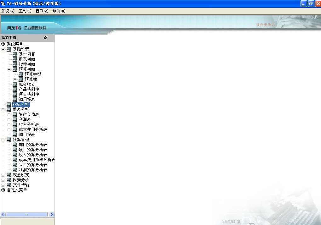Click the 利润表 item icon
This screenshot has width=321, height=225.
pyautogui.click(x=15, y=119)
